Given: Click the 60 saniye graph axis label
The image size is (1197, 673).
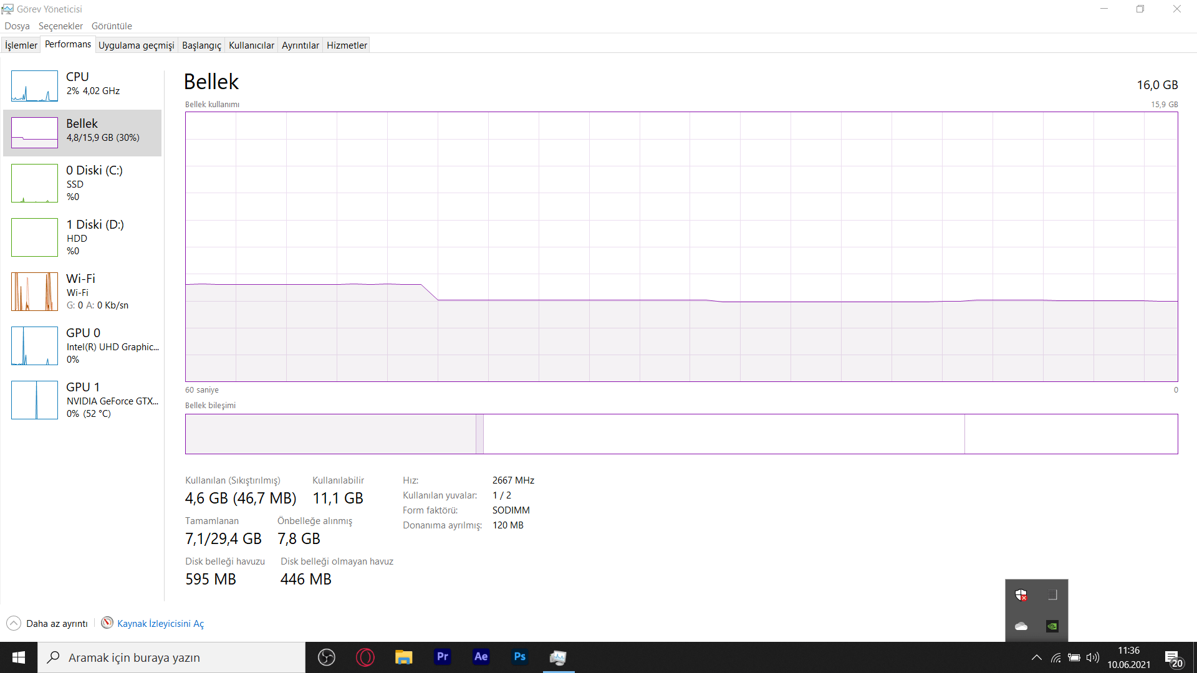Looking at the screenshot, I should (202, 390).
